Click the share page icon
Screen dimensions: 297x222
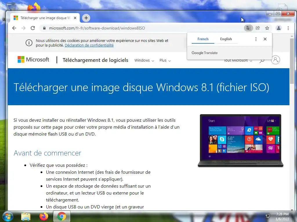pos(258,28)
